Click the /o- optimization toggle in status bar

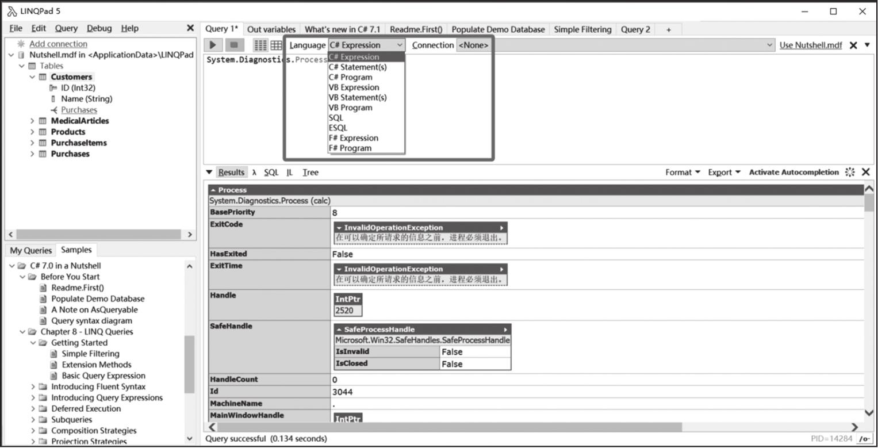point(864,439)
